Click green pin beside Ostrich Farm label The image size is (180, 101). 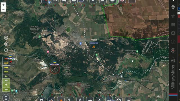click(x=137, y=52)
